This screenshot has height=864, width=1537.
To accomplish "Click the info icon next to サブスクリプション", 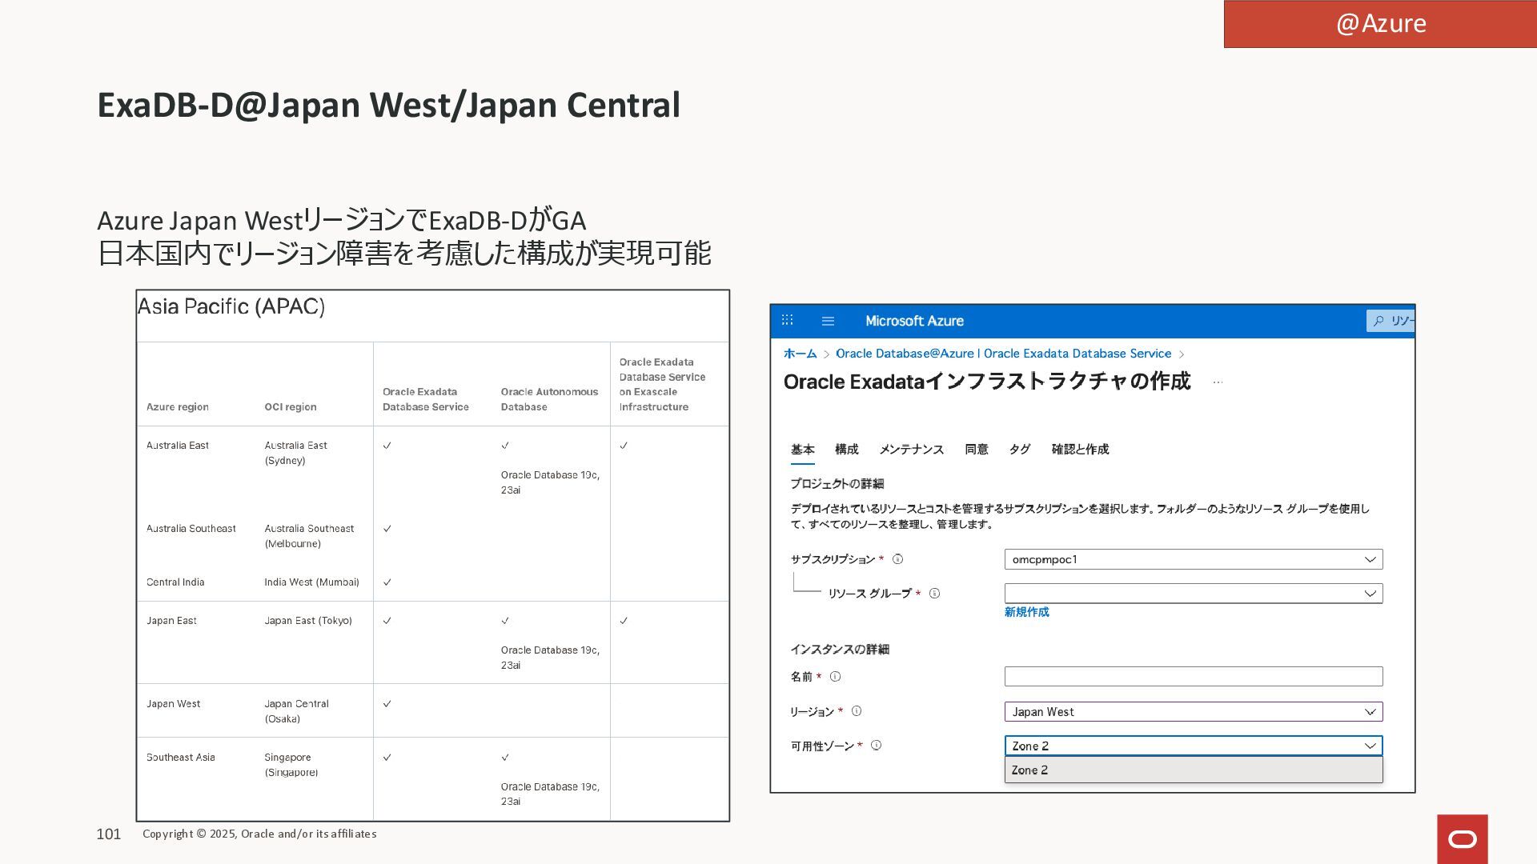I will [x=897, y=559].
